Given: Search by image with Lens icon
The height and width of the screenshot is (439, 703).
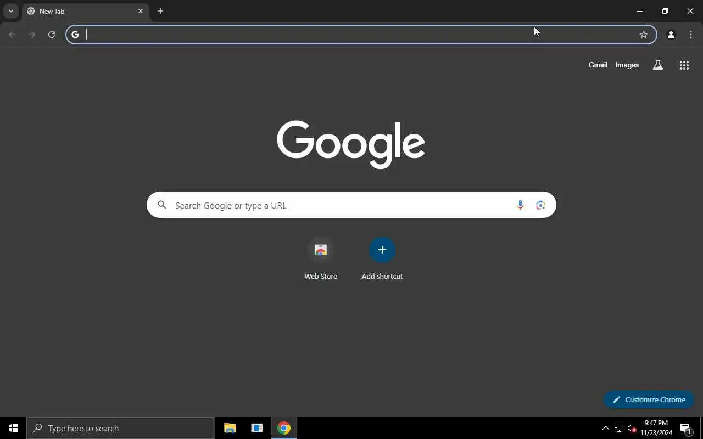Looking at the screenshot, I should point(540,205).
